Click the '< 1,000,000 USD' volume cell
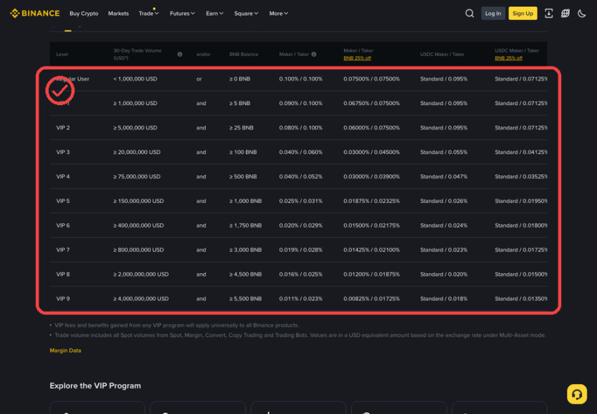597x414 pixels. (x=135, y=79)
